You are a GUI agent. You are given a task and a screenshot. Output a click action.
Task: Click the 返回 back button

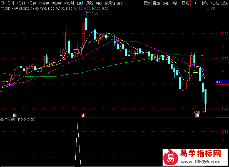tap(225, 3)
